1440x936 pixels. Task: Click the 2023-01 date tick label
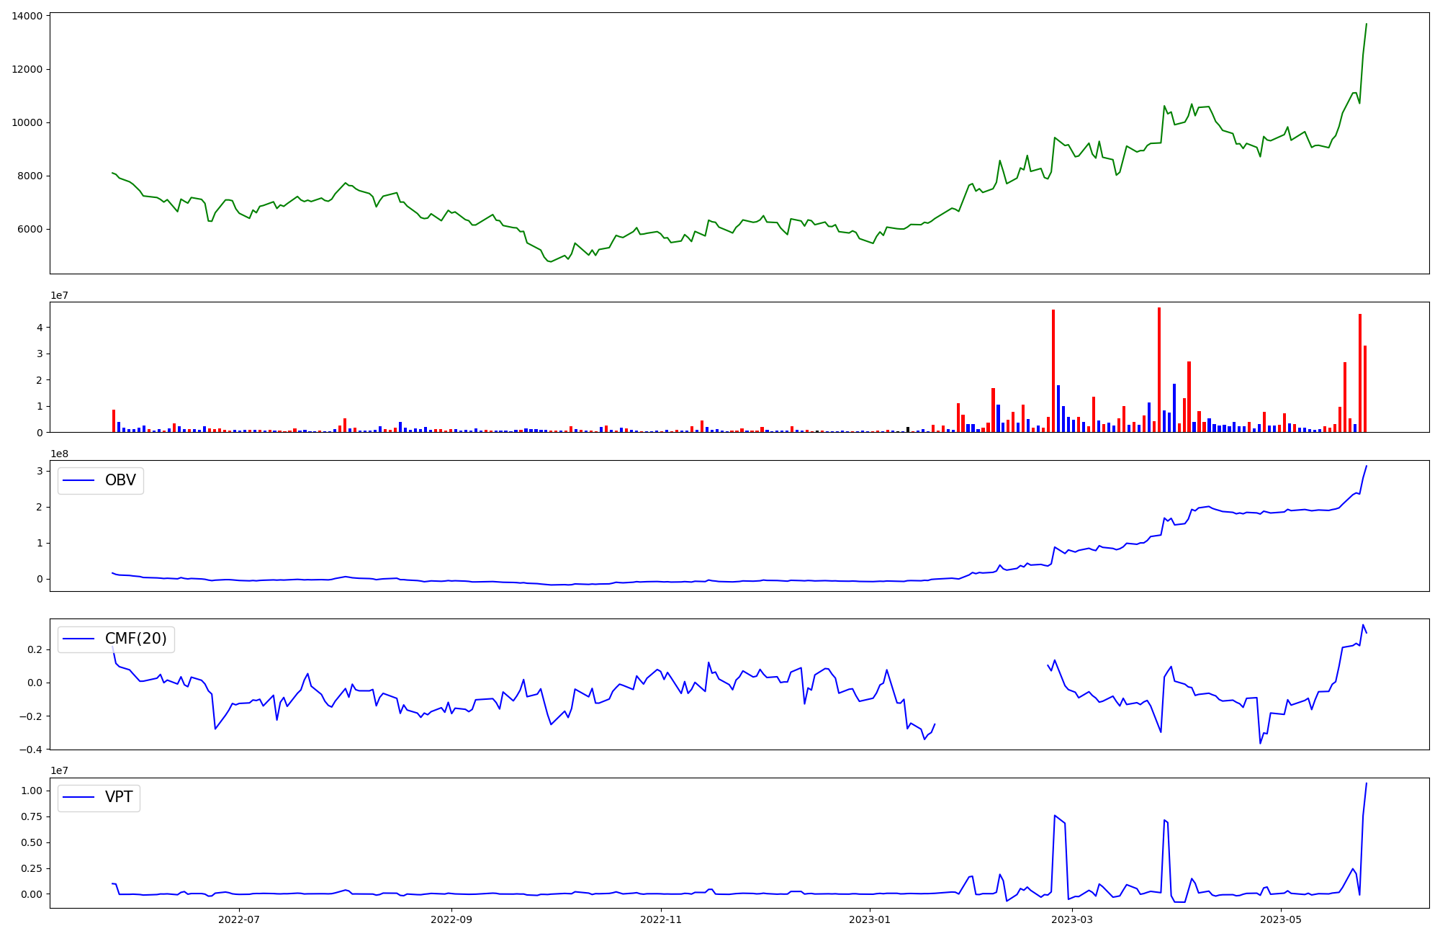870,919
